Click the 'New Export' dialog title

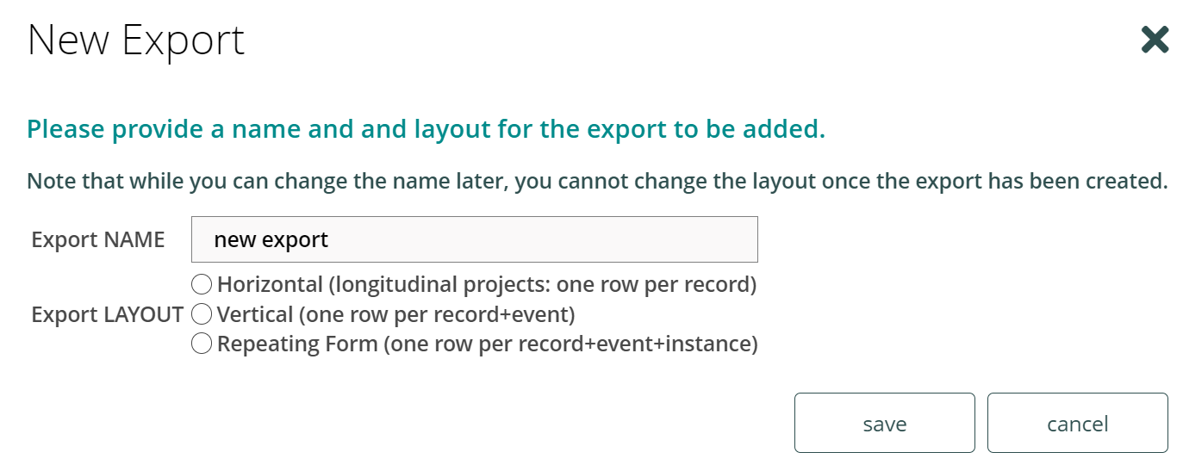(x=136, y=40)
